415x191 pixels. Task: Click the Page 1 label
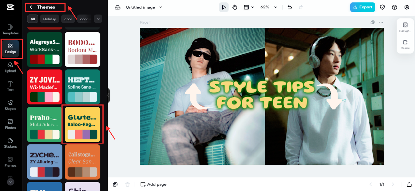click(x=146, y=22)
